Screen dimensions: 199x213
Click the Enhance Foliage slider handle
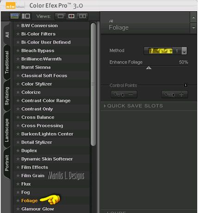tap(149, 68)
